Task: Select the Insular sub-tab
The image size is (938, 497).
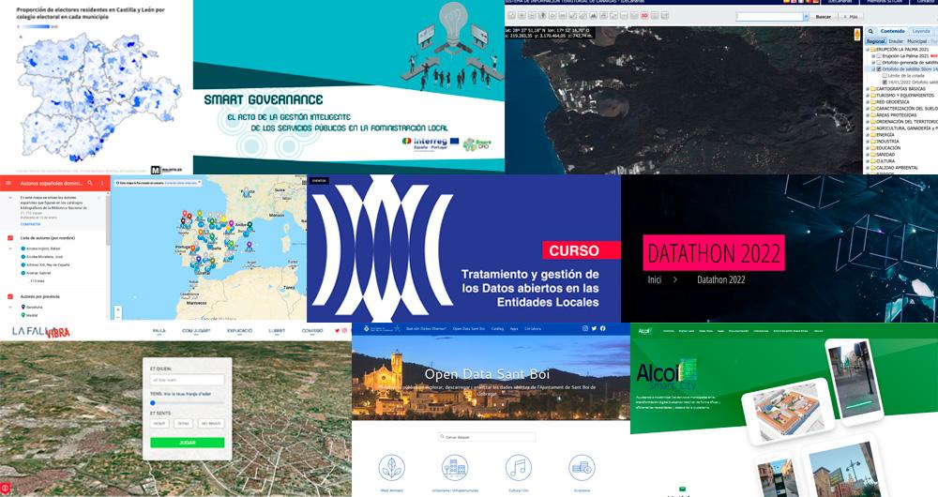Action: pyautogui.click(x=896, y=41)
